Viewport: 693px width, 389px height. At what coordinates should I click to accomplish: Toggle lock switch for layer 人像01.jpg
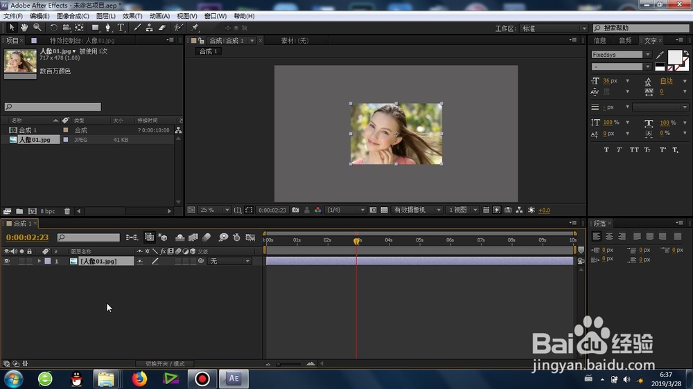29,262
